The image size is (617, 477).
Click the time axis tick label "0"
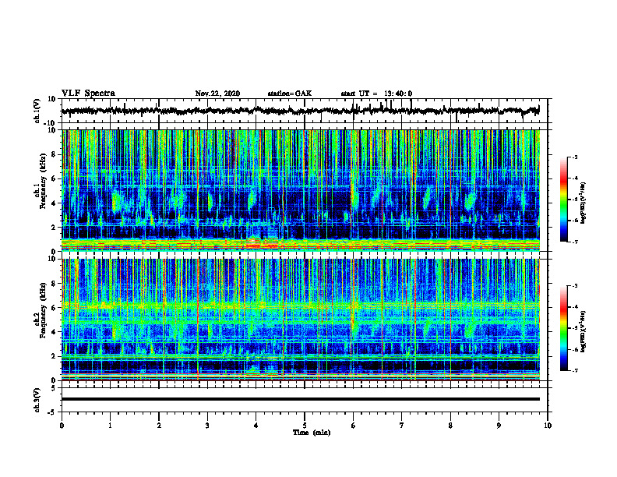pos(62,426)
